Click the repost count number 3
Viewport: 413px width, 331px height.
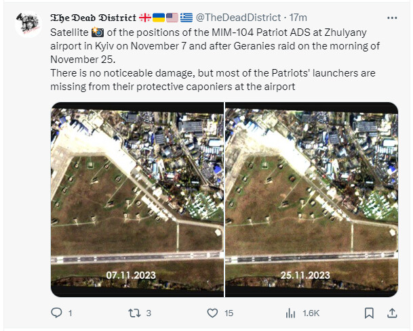[149, 313]
